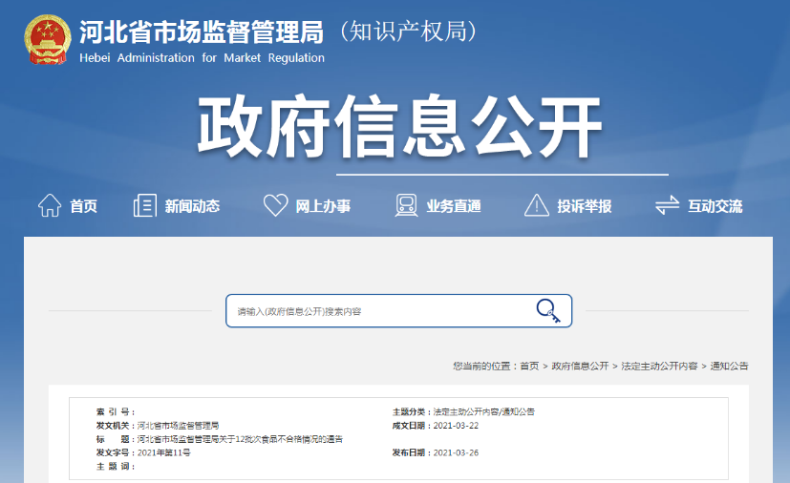Image resolution: width=790 pixels, height=483 pixels.
Task: Click the (知识产权局) subtitle text
Action: (x=408, y=31)
